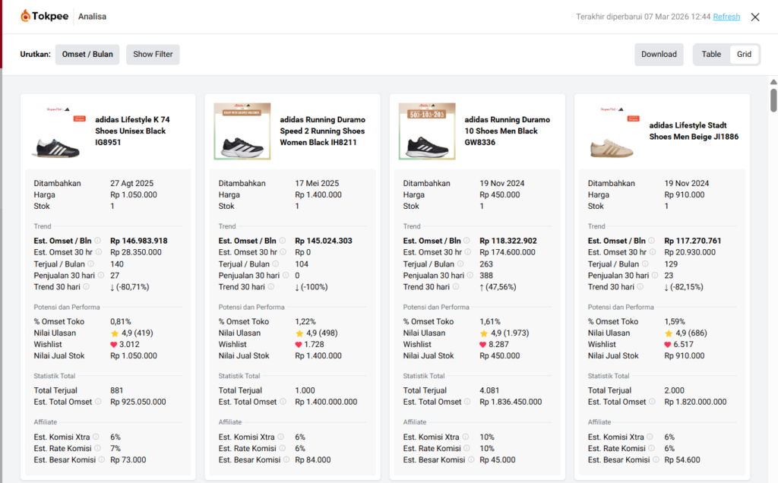Open adidas Lifestyle K 74 Shoes product title
778x483 pixels.
132,131
